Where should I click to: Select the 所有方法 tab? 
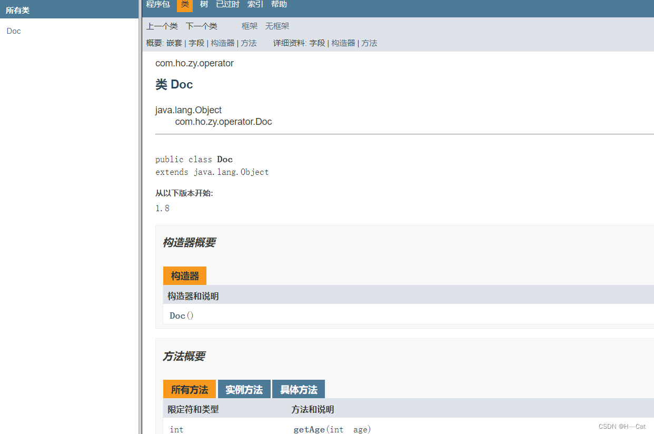(x=189, y=389)
